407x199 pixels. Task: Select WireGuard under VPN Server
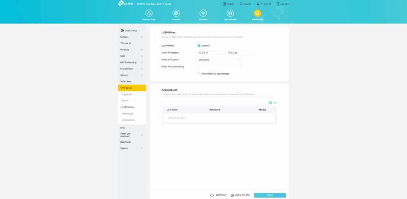point(128,114)
